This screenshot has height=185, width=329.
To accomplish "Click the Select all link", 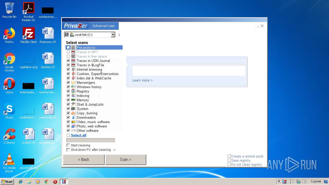I will 79,135.
